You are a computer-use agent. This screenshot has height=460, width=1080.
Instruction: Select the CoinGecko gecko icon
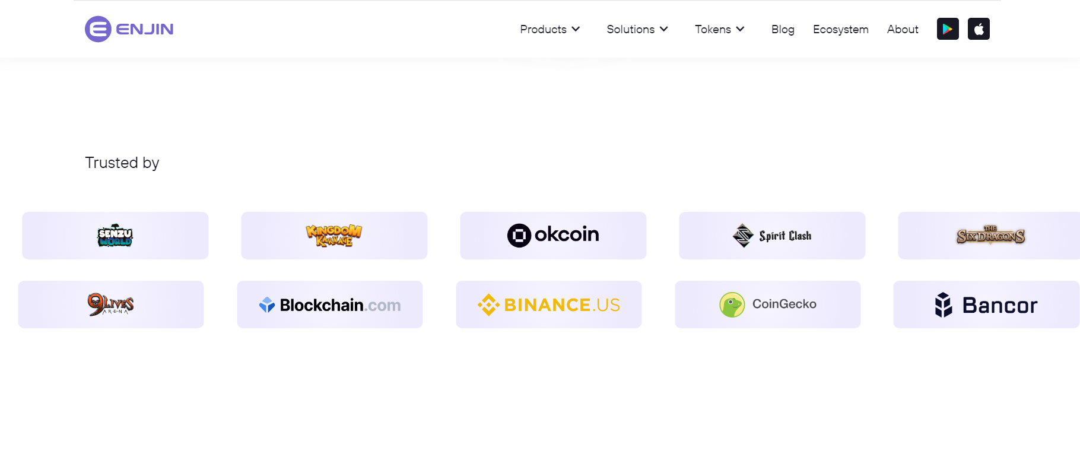(732, 304)
